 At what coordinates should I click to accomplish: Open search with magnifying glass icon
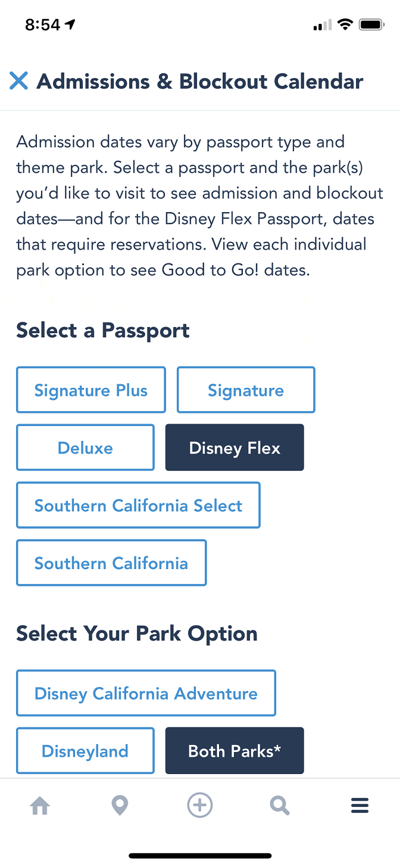pos(280,806)
